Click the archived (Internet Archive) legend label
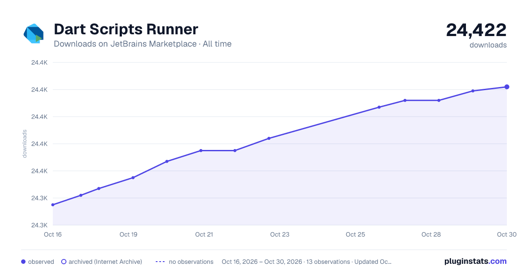 coord(105,262)
